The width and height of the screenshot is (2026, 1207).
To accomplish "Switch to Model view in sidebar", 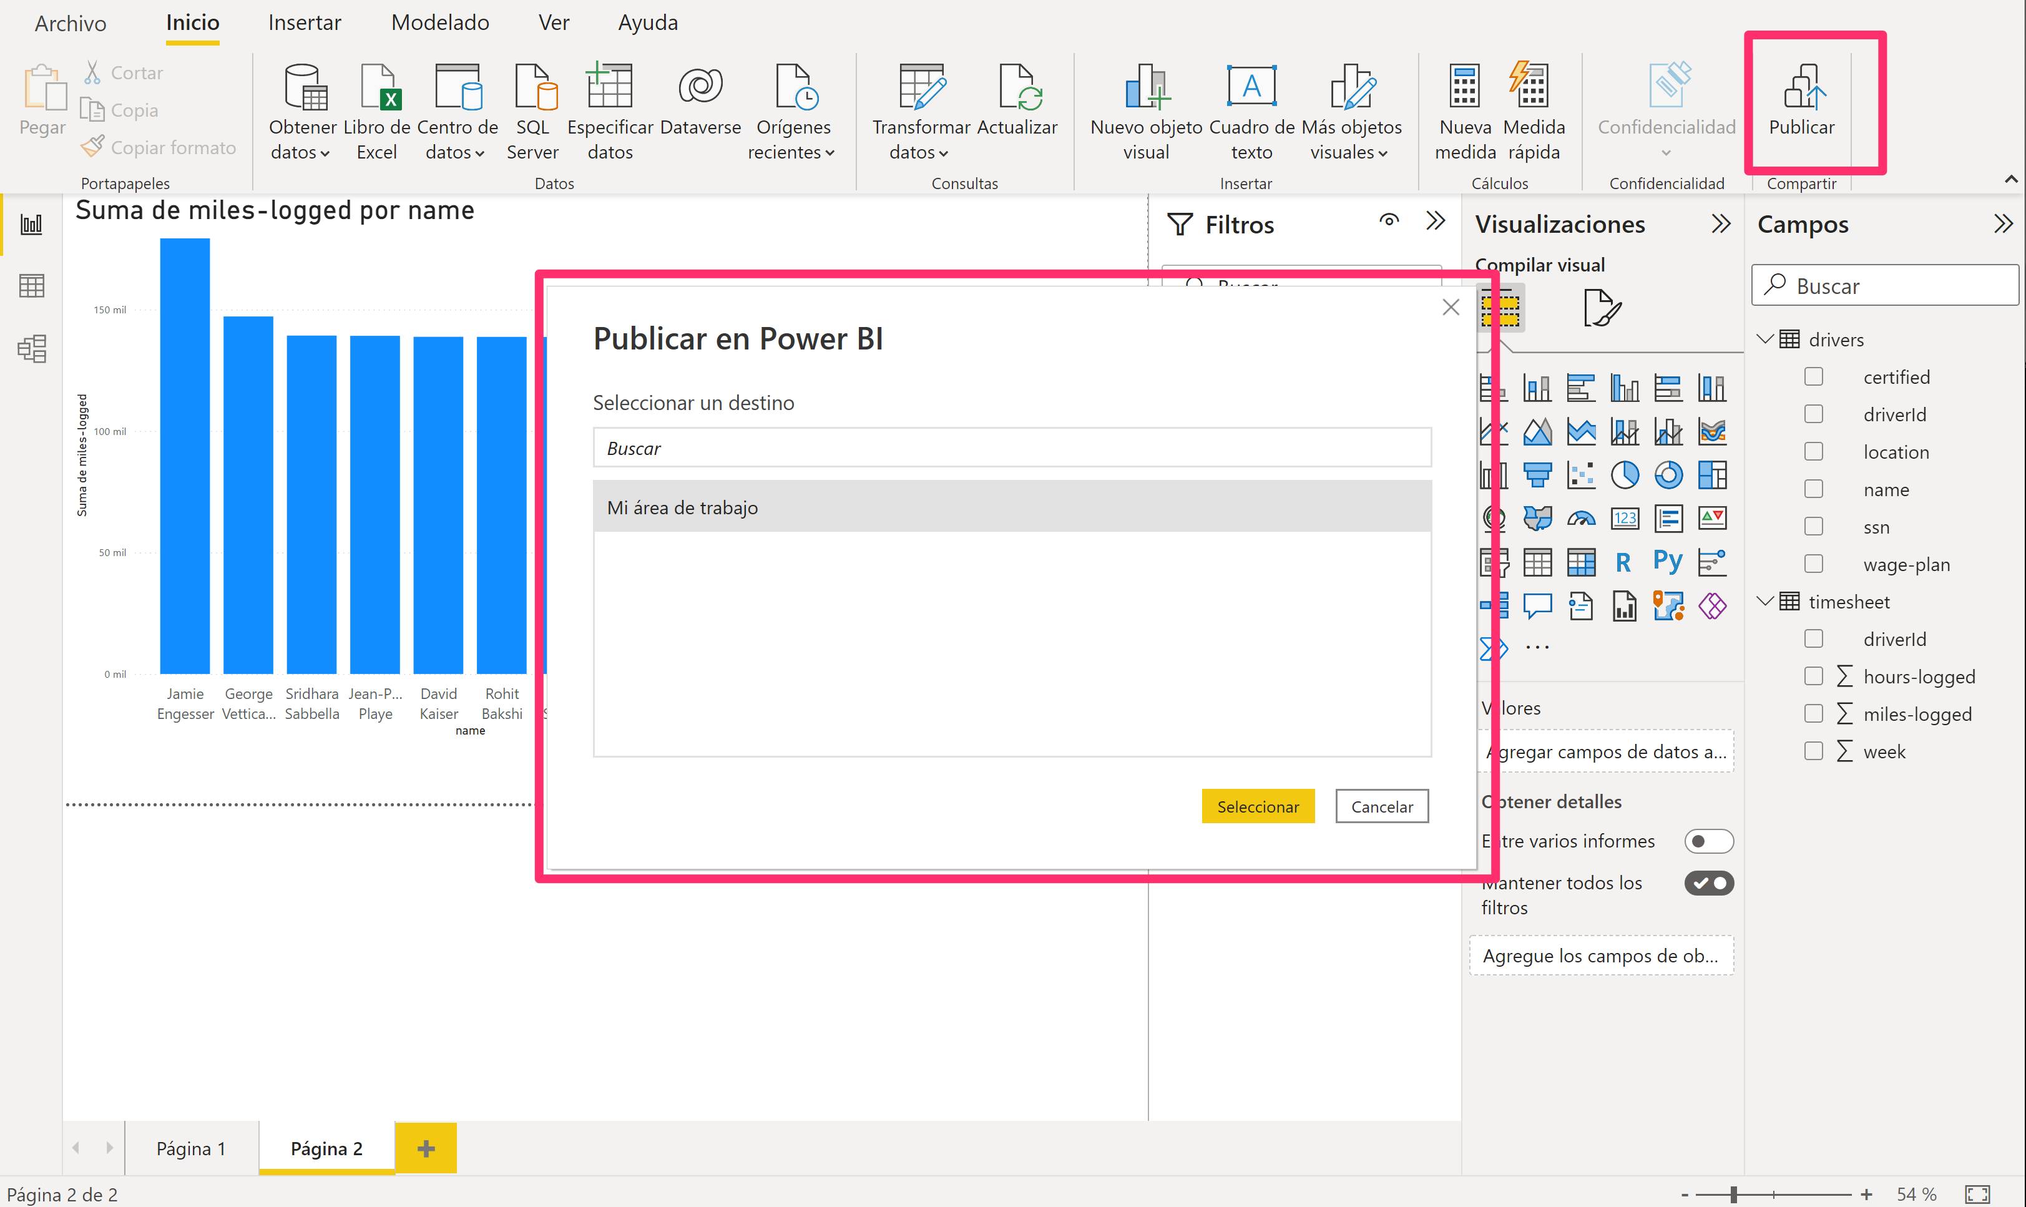I will tap(32, 348).
